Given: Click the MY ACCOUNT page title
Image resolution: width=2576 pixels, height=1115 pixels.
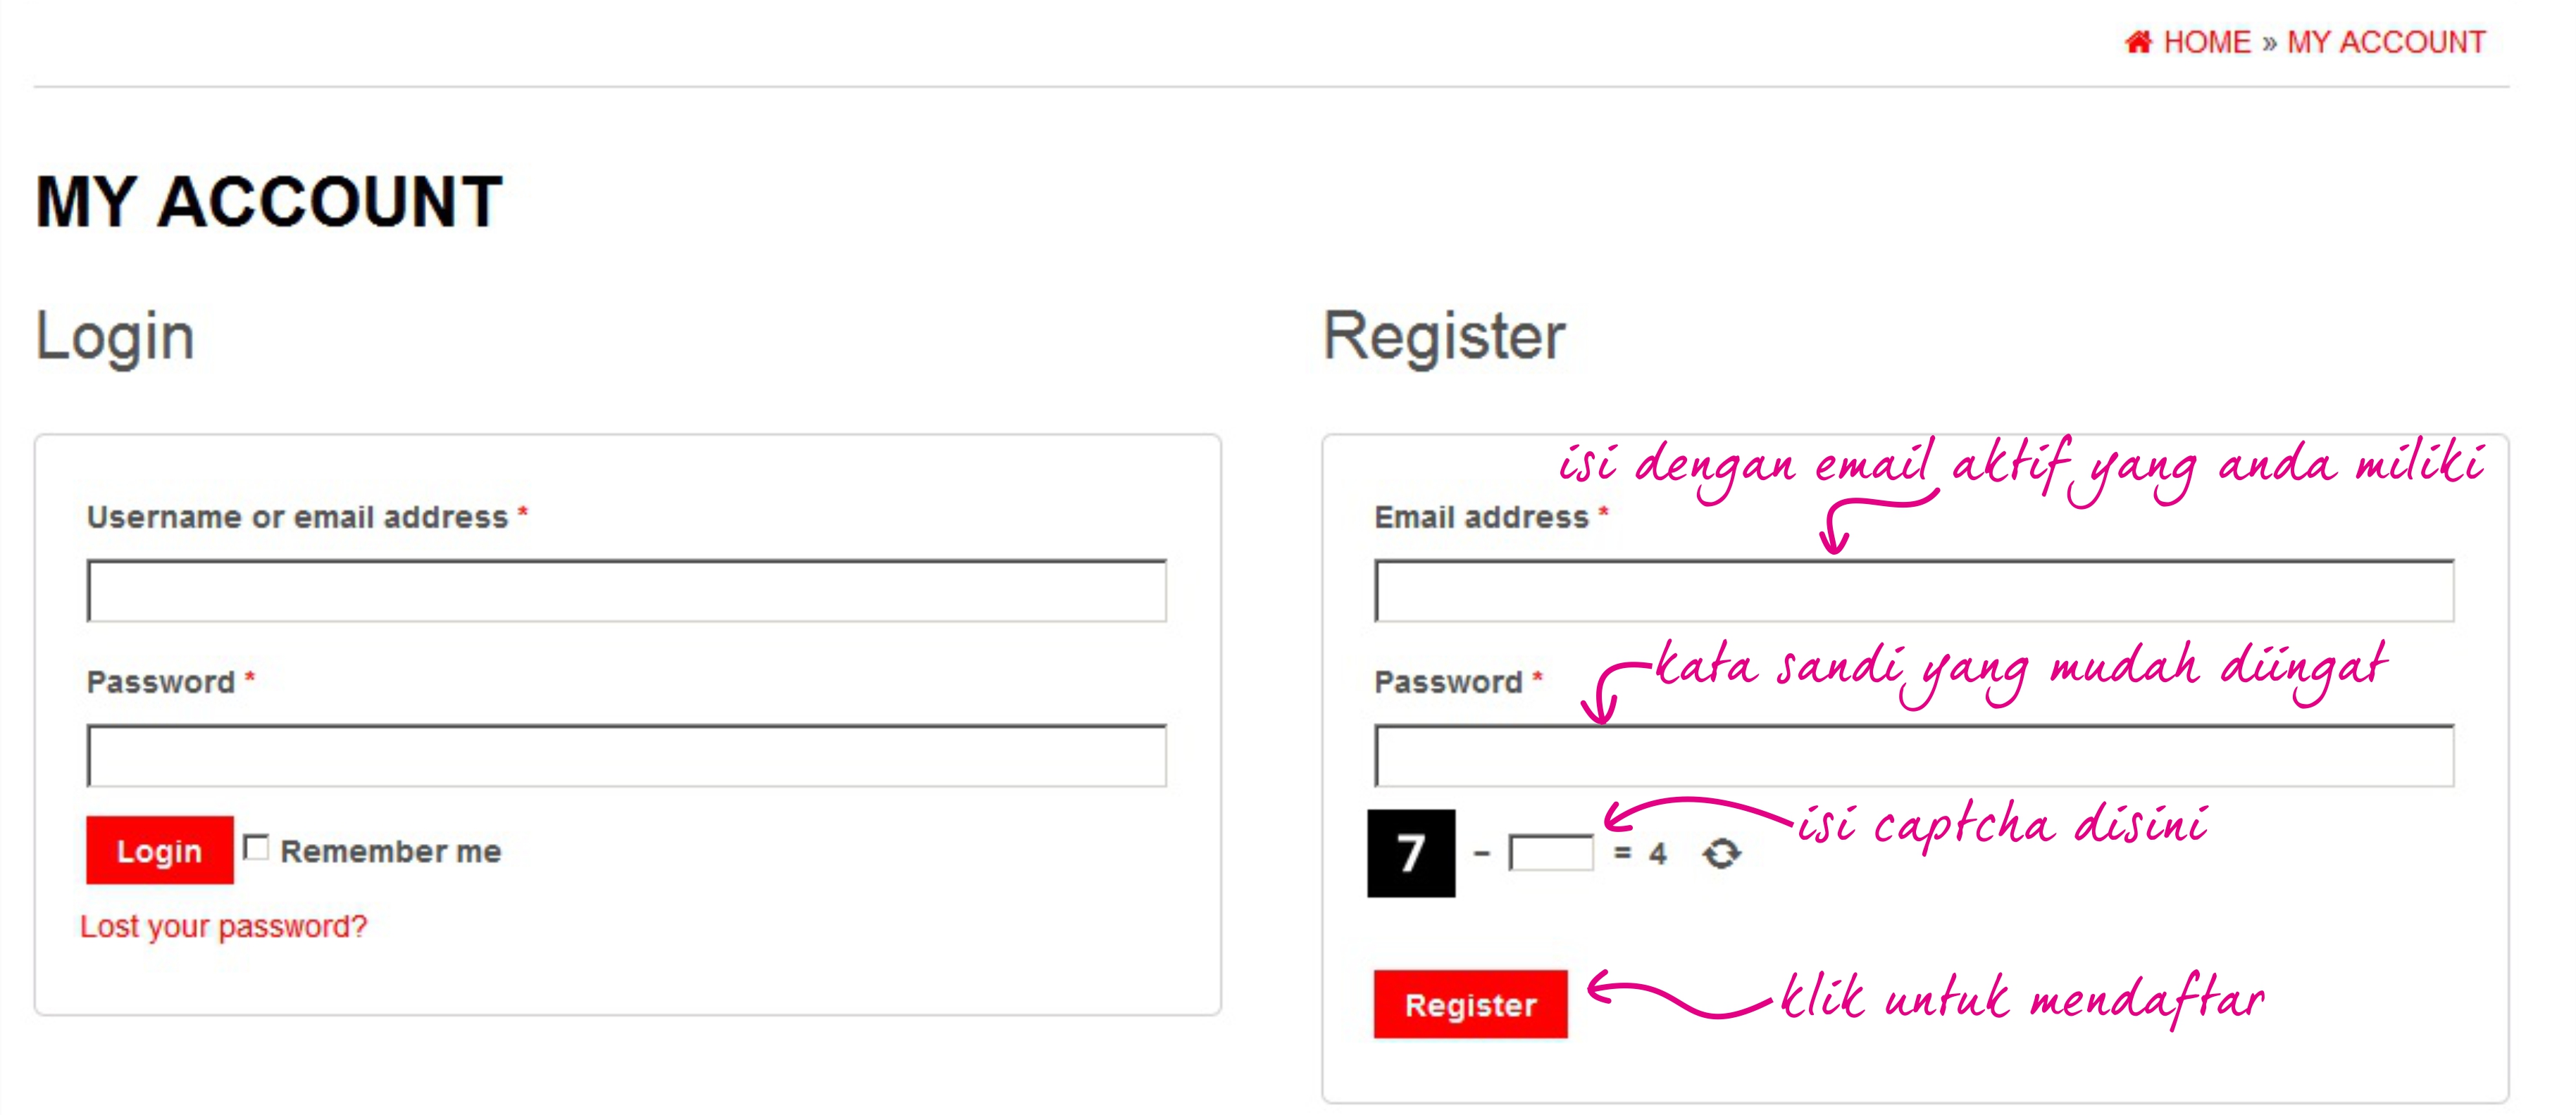Looking at the screenshot, I should tap(268, 202).
